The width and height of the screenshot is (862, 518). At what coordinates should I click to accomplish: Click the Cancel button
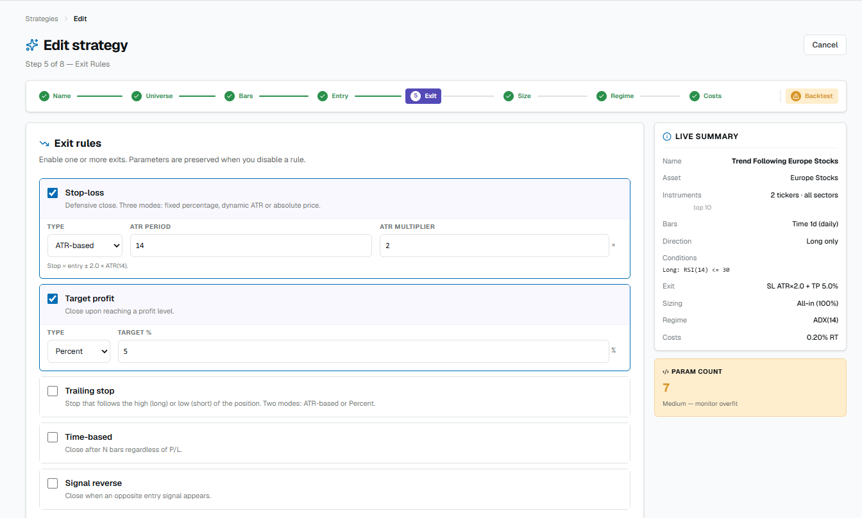click(825, 45)
